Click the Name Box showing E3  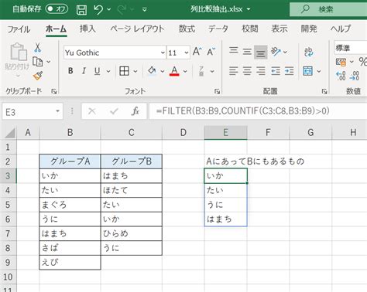pos(33,112)
